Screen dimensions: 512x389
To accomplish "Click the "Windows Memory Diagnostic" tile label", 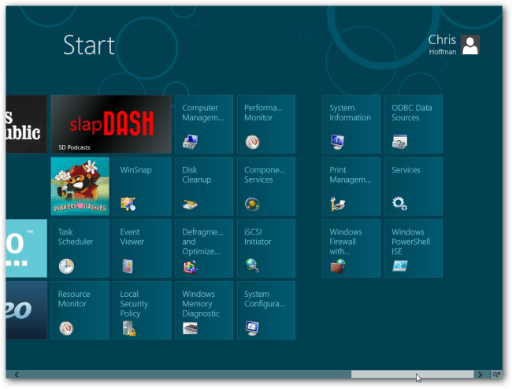I will click(201, 303).
